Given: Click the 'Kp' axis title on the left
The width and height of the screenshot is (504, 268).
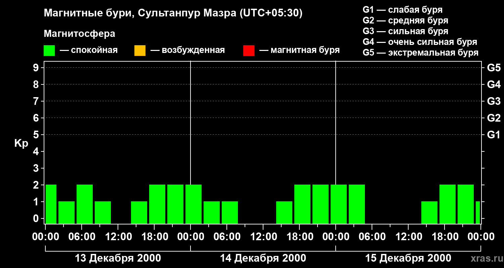Looking at the screenshot, I should pos(22,143).
